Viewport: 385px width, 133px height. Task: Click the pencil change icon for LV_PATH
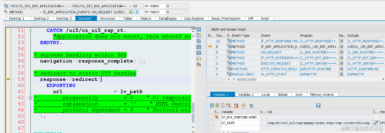pos(376,123)
